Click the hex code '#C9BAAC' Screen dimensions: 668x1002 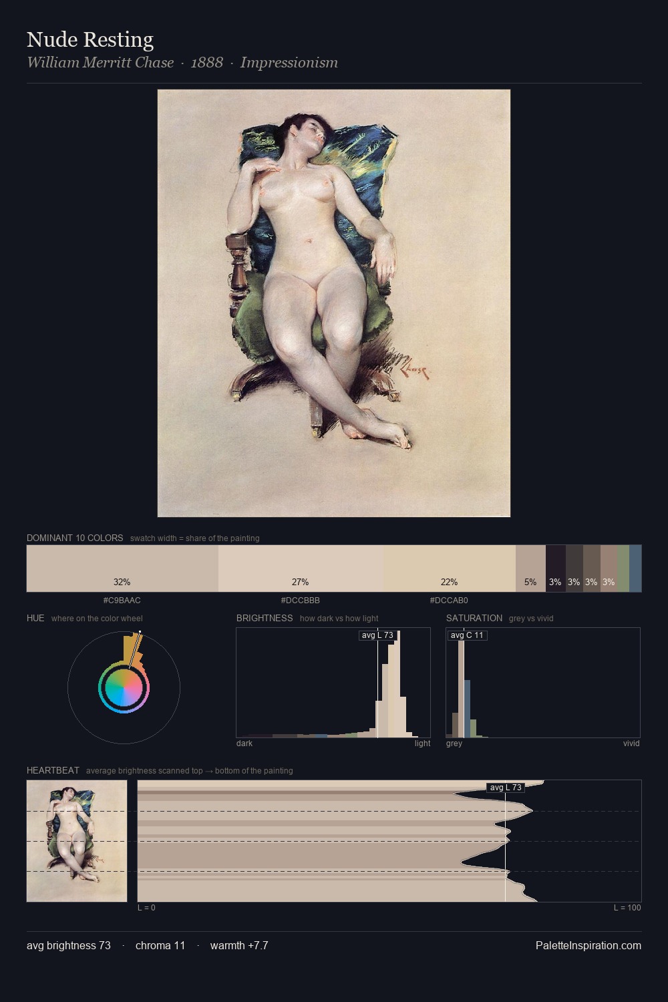coord(122,601)
